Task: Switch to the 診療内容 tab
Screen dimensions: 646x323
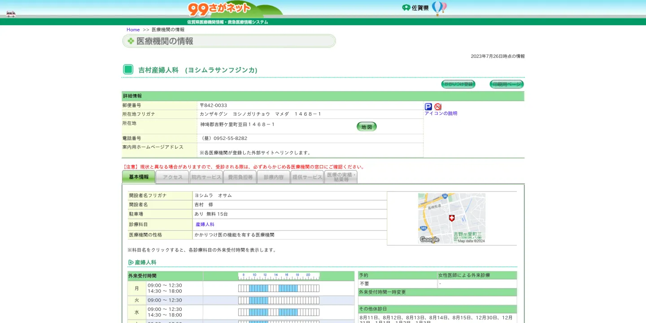Action: (x=274, y=177)
